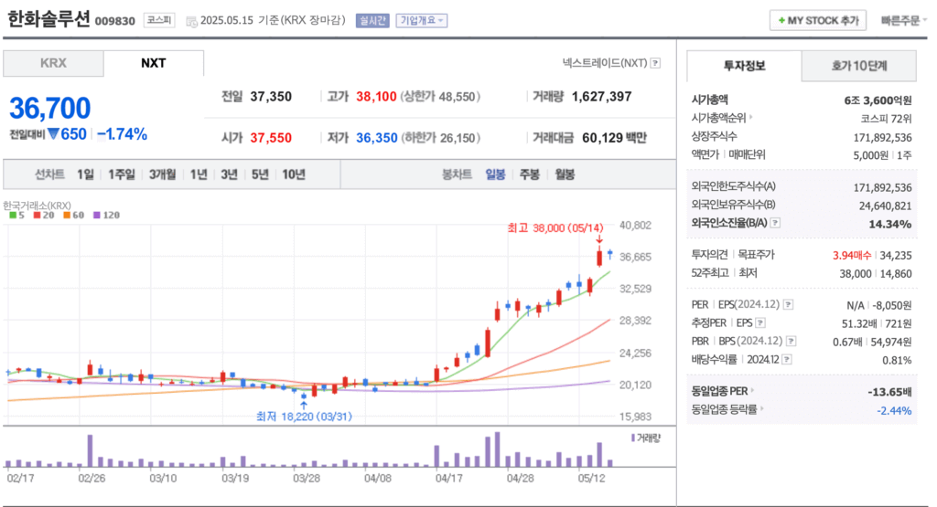This screenshot has width=937, height=507.
Task: Click the 코스피 72위 rank value
Action: (886, 119)
